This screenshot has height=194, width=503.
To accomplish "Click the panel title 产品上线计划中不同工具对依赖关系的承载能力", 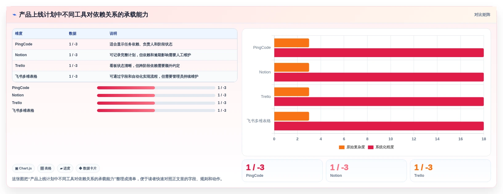I will (83, 15).
